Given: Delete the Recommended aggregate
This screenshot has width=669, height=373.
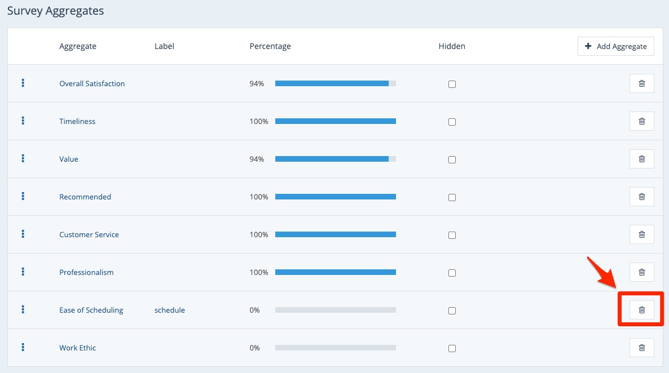Looking at the screenshot, I should (x=641, y=197).
